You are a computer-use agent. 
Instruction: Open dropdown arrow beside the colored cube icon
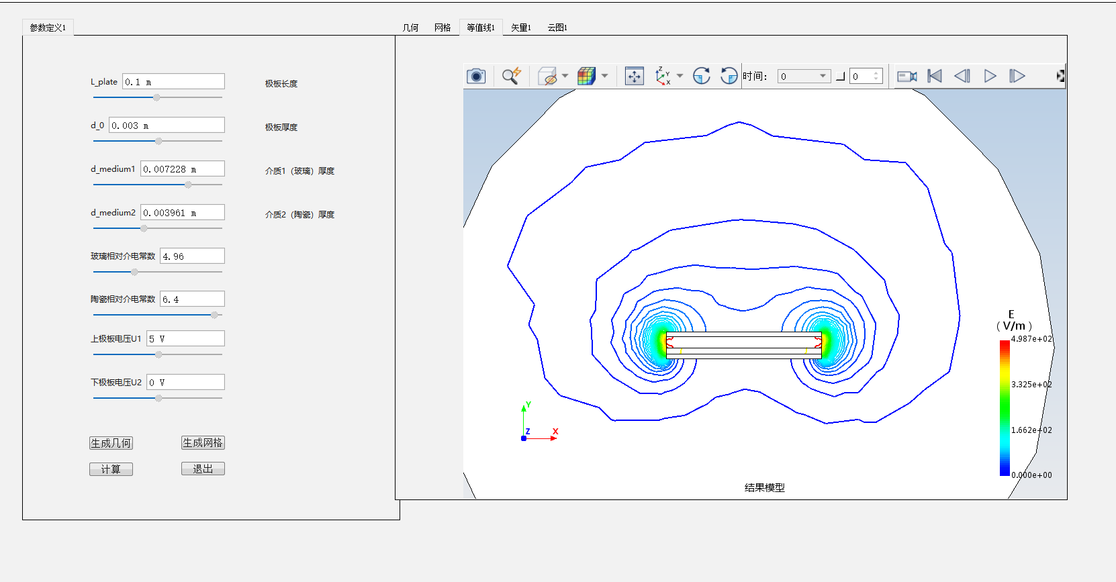(604, 76)
